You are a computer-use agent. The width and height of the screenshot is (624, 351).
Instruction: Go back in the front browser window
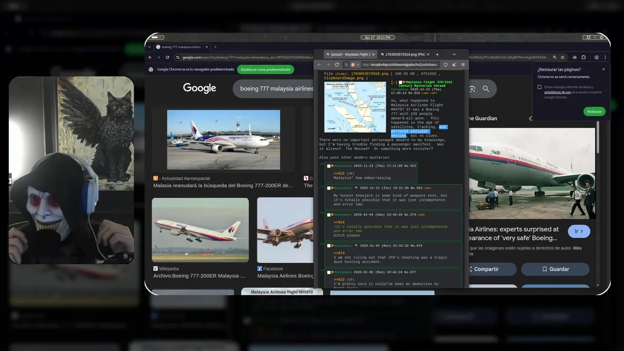click(x=319, y=64)
